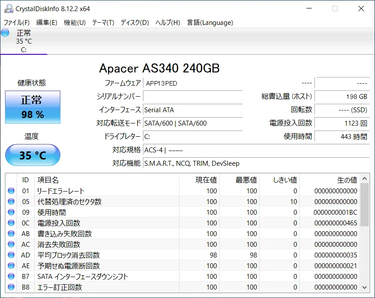Click status orb for ID 0C 電源投入回数
The height and width of the screenshot is (298, 375).
pyautogui.click(x=11, y=223)
